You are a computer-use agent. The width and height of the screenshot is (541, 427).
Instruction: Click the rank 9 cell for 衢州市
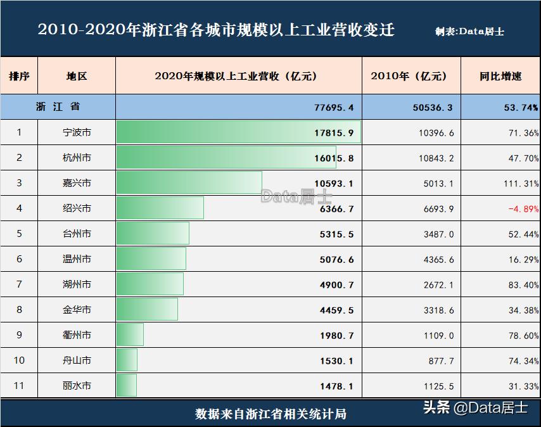pos(19,335)
